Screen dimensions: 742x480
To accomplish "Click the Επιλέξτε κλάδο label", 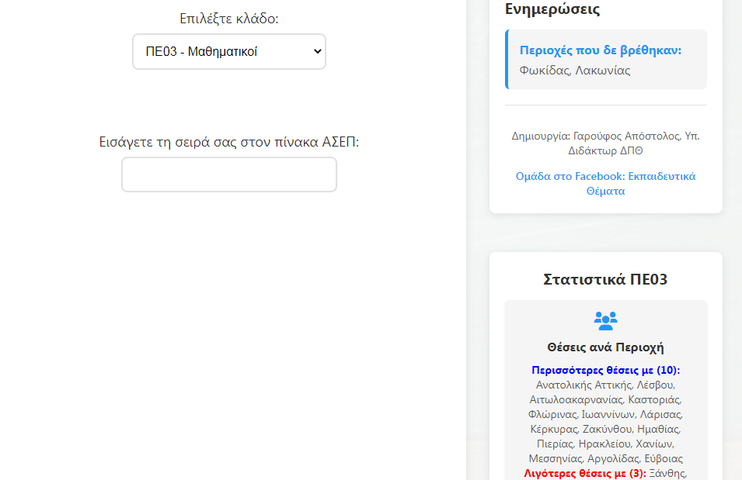I will 228,19.
